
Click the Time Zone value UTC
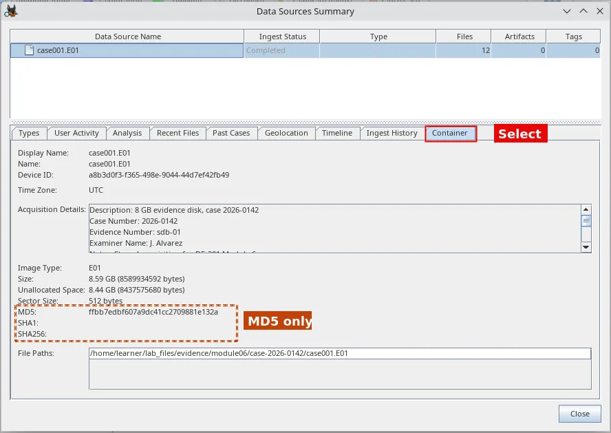pos(96,190)
